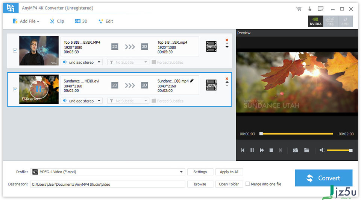Screen dimensions: 361x200
Task: Mute the preview volume
Action: point(322,150)
